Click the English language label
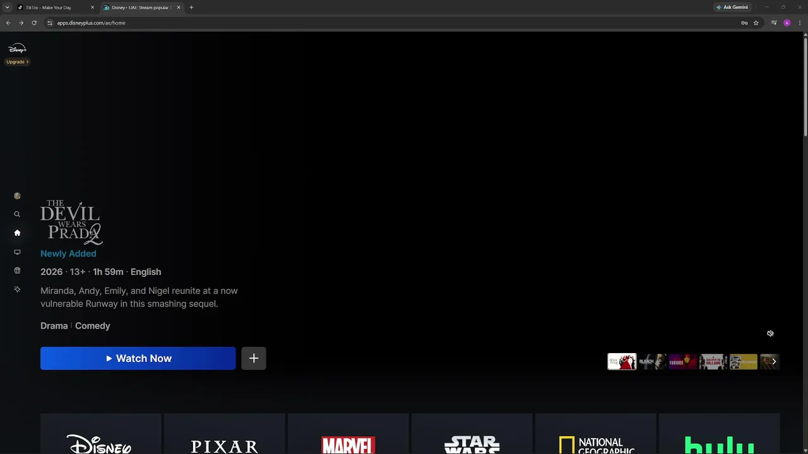Viewport: 808px width, 454px height. point(146,272)
